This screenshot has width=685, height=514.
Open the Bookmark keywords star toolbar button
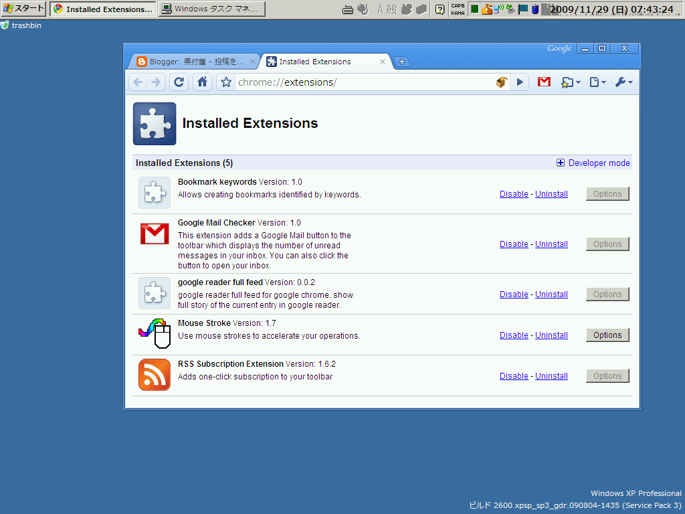[570, 82]
